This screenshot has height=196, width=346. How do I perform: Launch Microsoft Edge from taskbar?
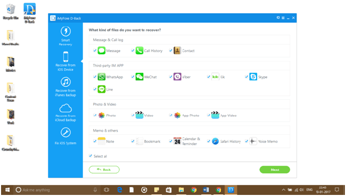pyautogui.click(x=120, y=190)
